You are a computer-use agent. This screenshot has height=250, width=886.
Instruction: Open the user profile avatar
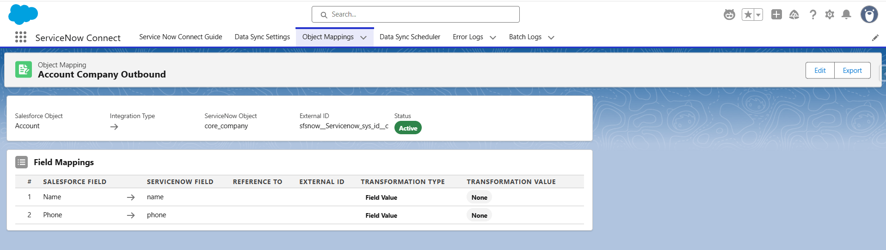coord(869,14)
